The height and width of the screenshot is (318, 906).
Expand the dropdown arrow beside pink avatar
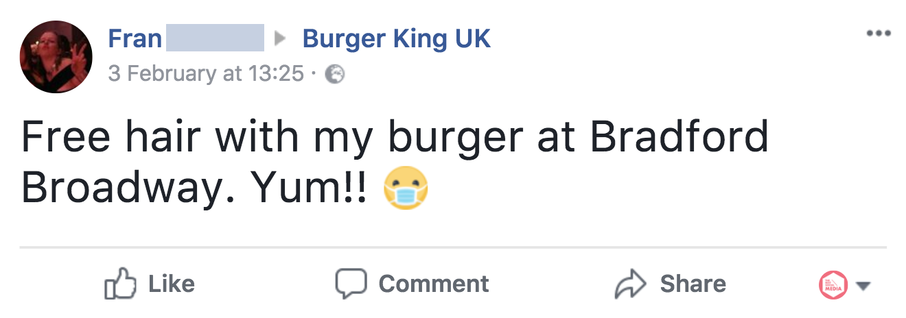click(x=864, y=286)
